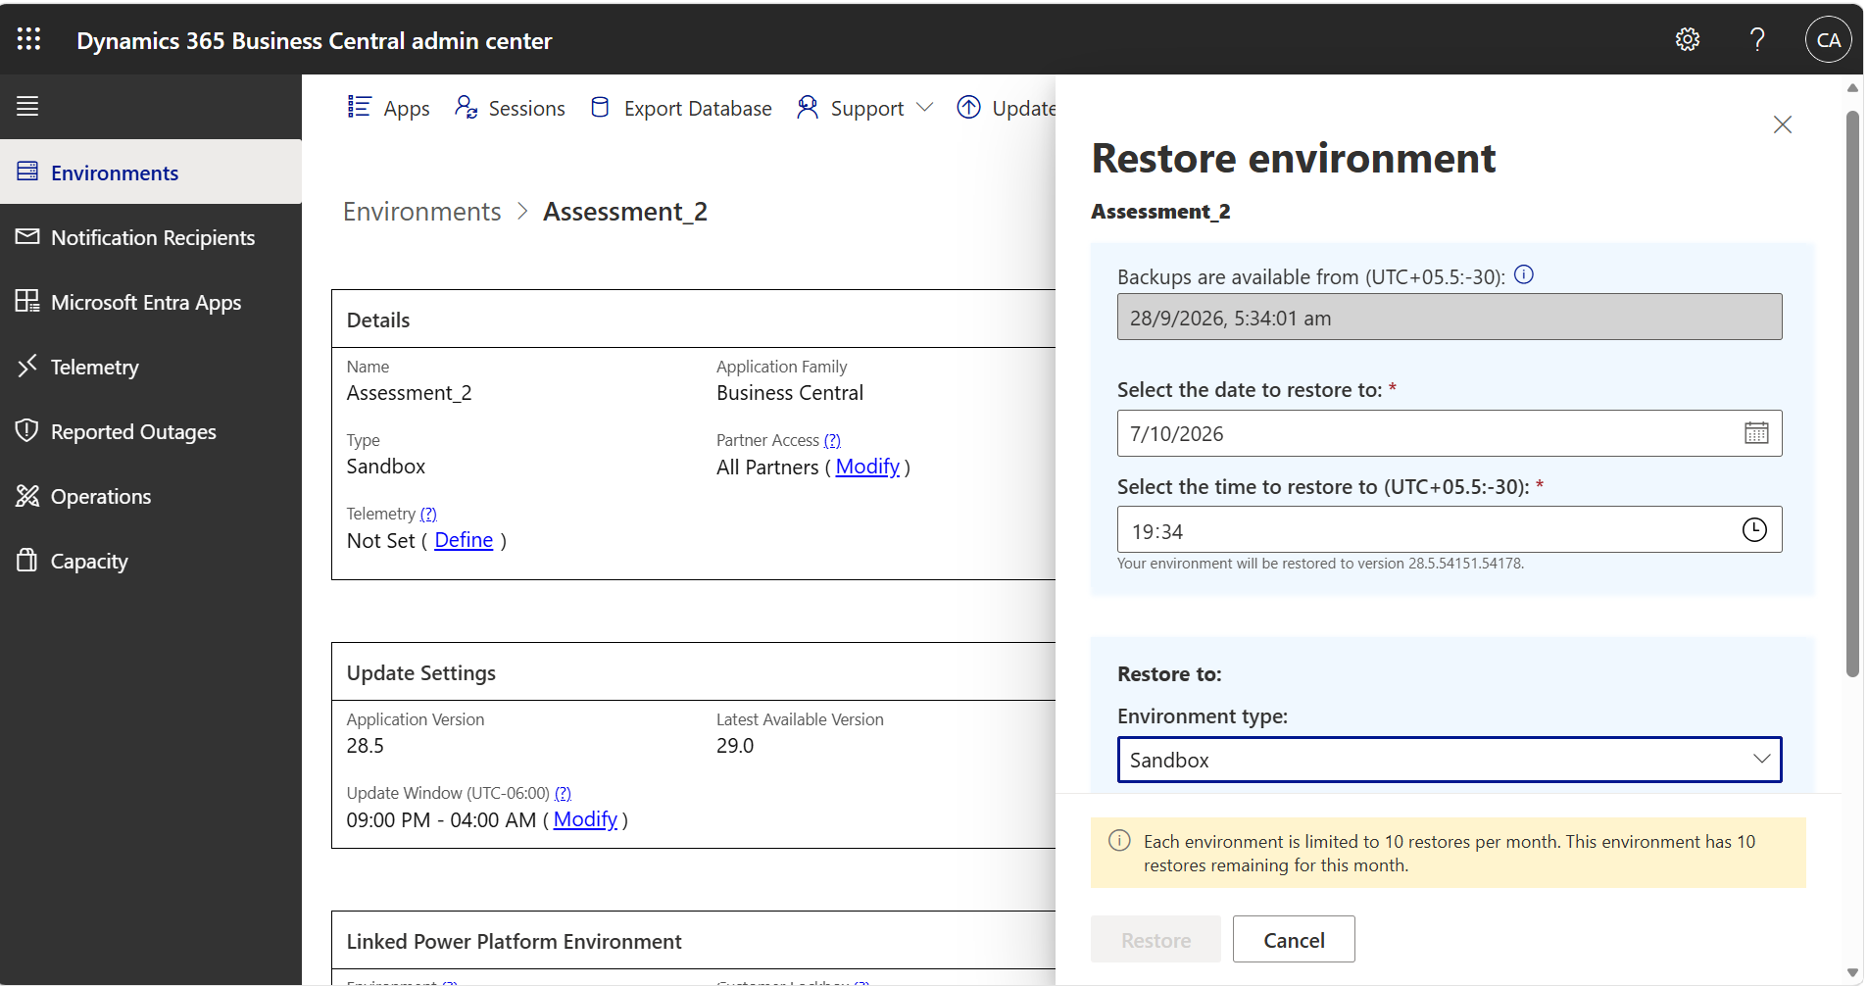1868x986 pixels.
Task: Click the Assessment_2 breadcrumb title
Action: (x=625, y=212)
